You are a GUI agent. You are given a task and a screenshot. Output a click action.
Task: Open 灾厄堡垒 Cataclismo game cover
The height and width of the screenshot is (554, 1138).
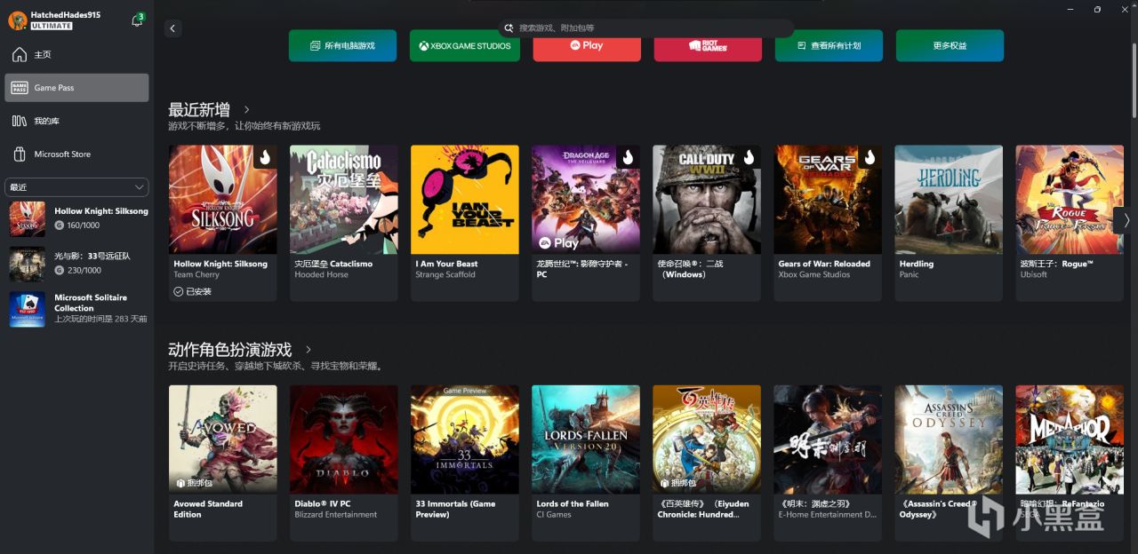[x=343, y=200]
